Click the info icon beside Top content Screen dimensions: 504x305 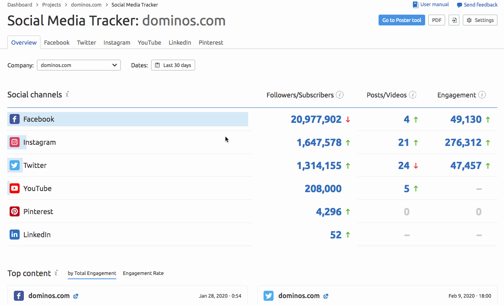point(56,273)
